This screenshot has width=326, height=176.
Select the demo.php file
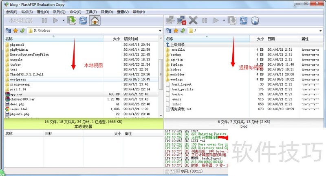[x=17, y=104]
